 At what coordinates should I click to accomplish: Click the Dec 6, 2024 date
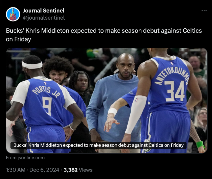click(44, 170)
